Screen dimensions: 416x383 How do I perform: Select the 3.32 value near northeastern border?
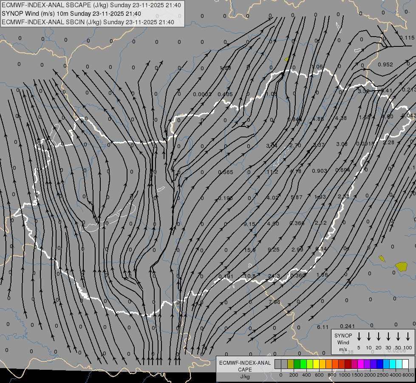coord(363,91)
